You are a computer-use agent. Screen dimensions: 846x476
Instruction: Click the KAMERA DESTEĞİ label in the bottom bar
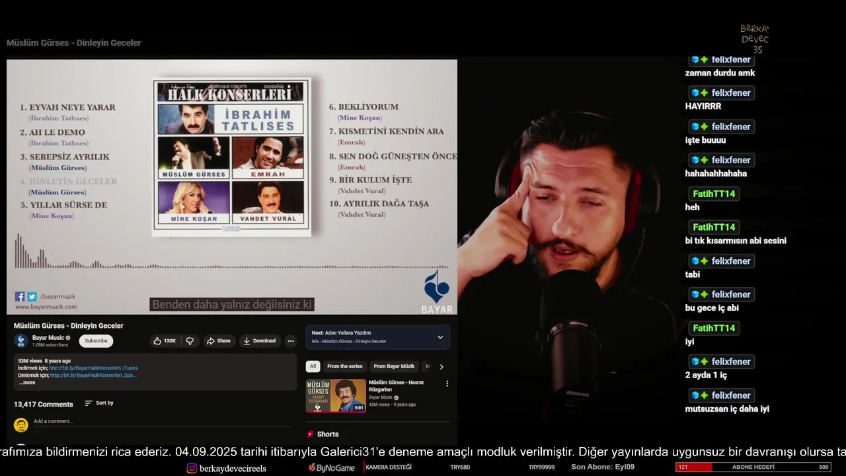coord(389,467)
